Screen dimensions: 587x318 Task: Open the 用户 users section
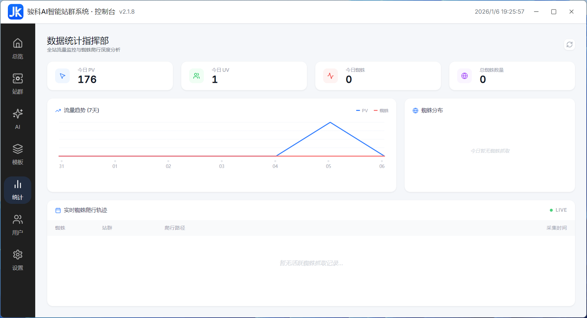pos(18,225)
